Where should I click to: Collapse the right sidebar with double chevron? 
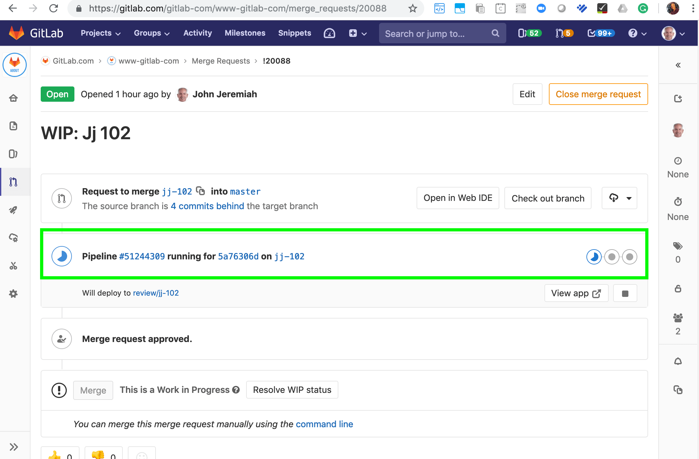678,65
